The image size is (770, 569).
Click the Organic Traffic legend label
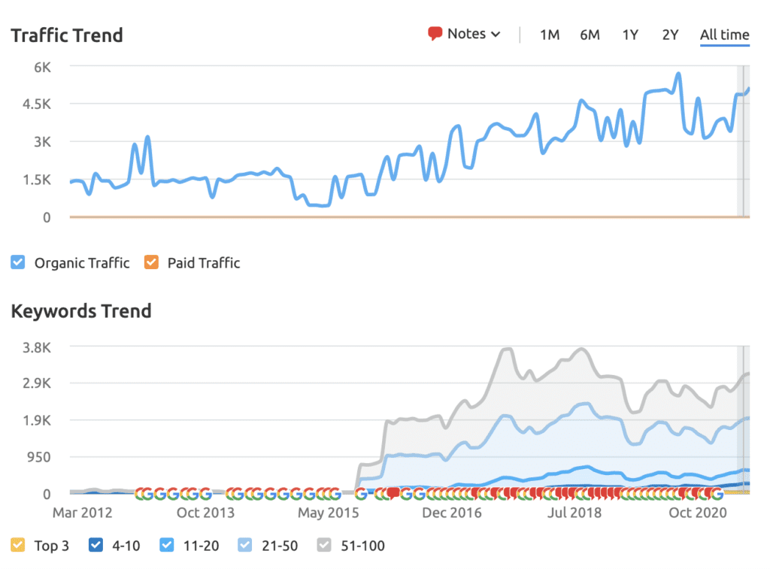pyautogui.click(x=82, y=263)
